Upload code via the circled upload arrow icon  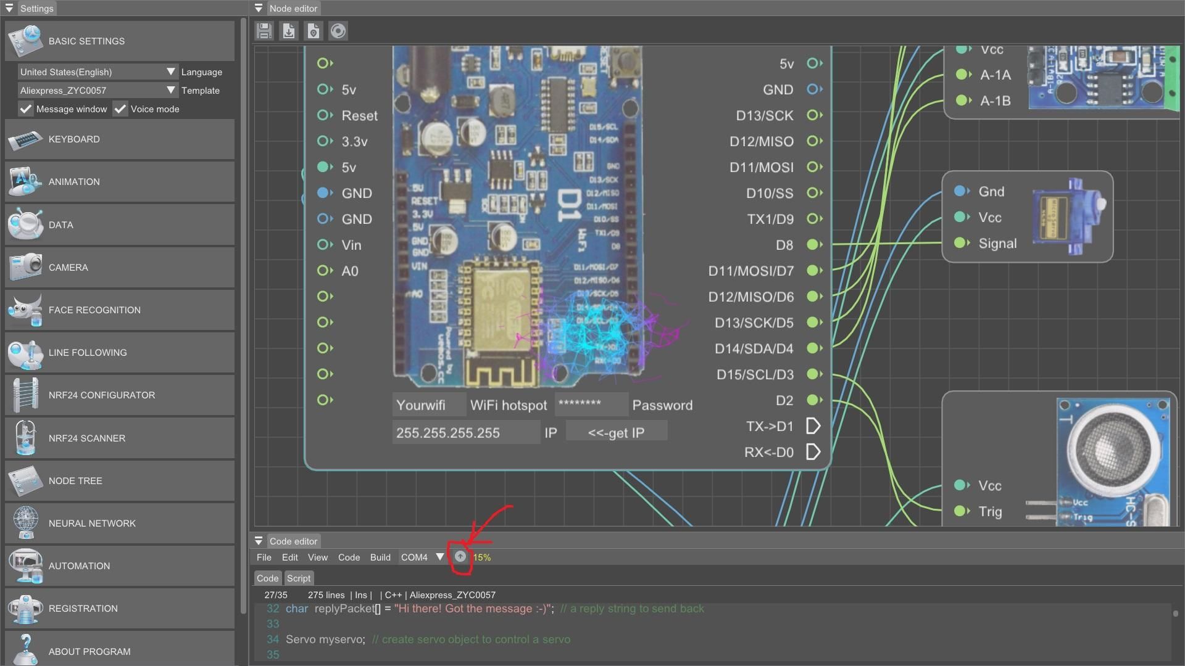pos(460,556)
